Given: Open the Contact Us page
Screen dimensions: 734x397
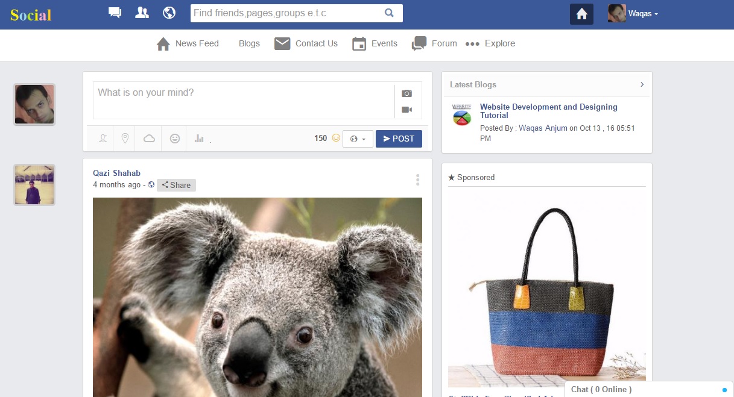Looking at the screenshot, I should (306, 43).
